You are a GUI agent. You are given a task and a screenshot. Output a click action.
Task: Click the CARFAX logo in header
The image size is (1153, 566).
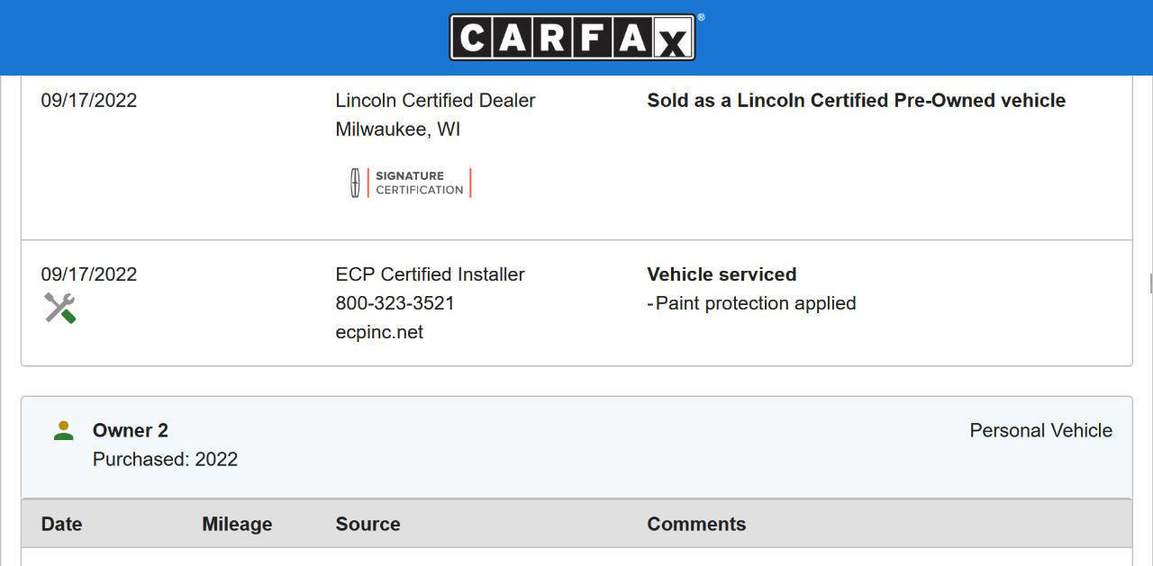coord(573,38)
